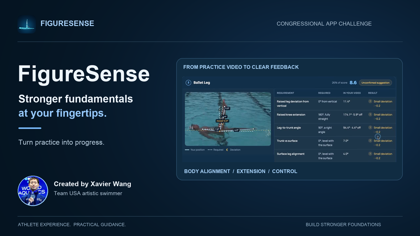420x236 pixels.
Task: Click the 'BUILD STRONGER FOUNDATIONS' footer text
Action: tap(343, 224)
